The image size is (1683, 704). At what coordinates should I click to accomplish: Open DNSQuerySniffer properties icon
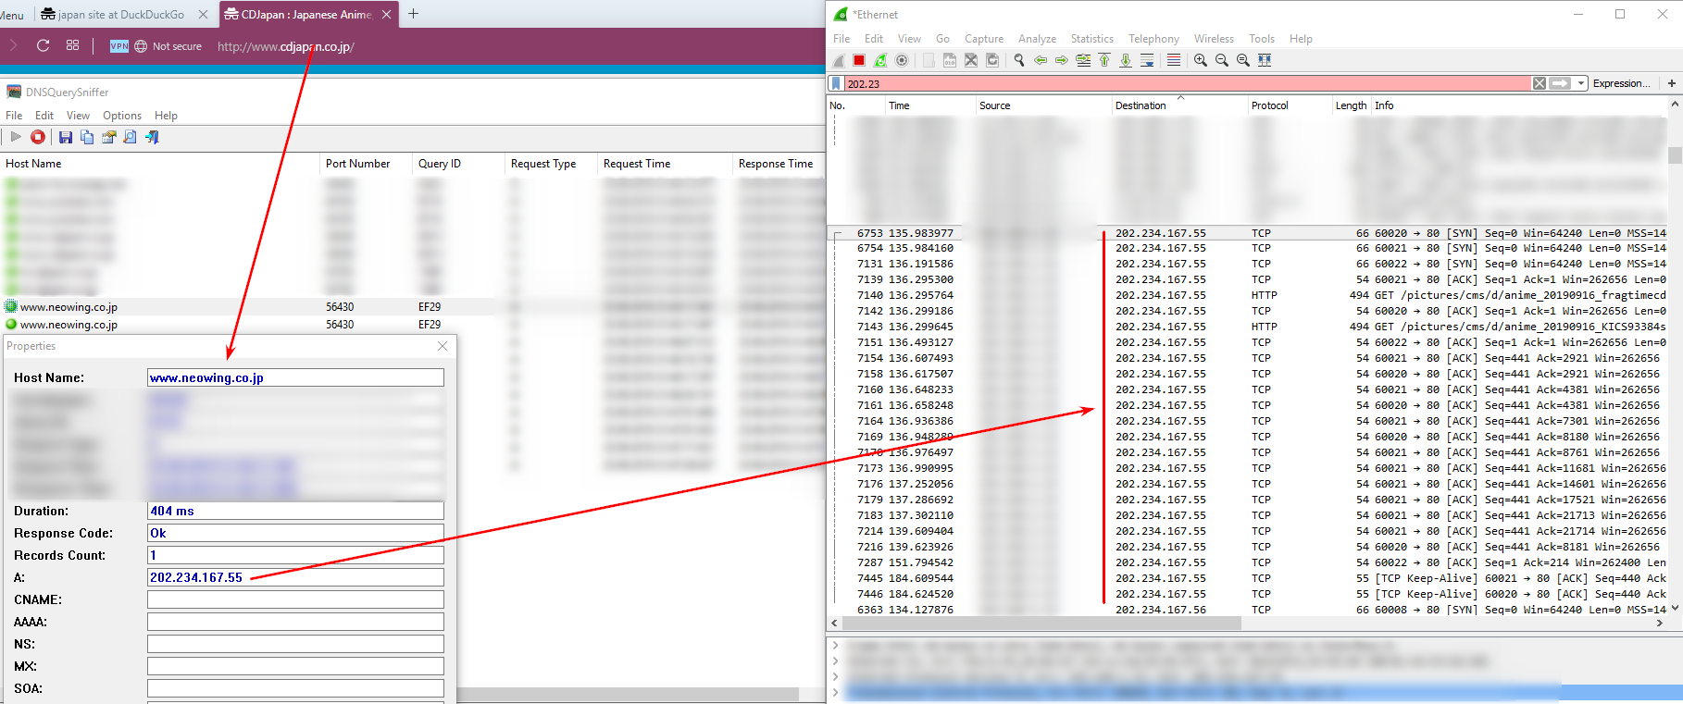109,137
